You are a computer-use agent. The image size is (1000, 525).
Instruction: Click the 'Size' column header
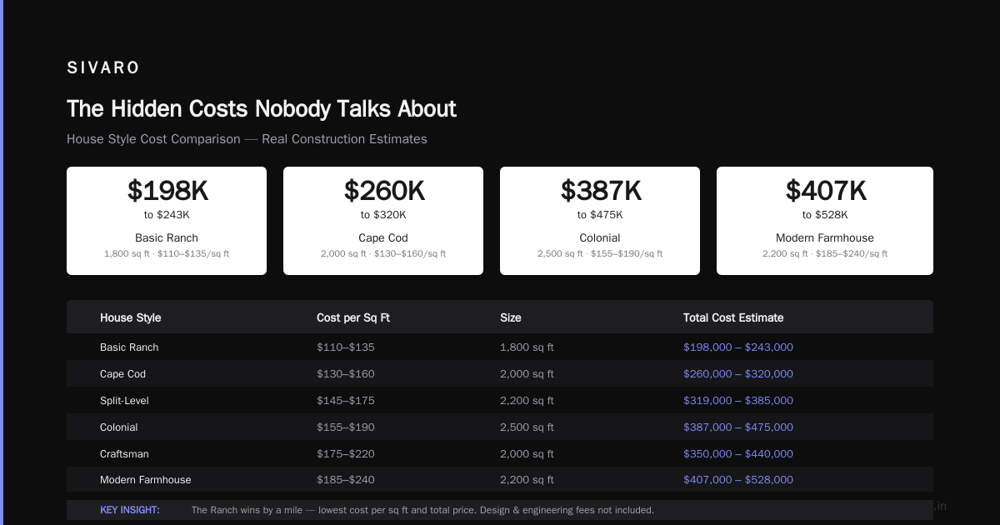click(x=511, y=317)
